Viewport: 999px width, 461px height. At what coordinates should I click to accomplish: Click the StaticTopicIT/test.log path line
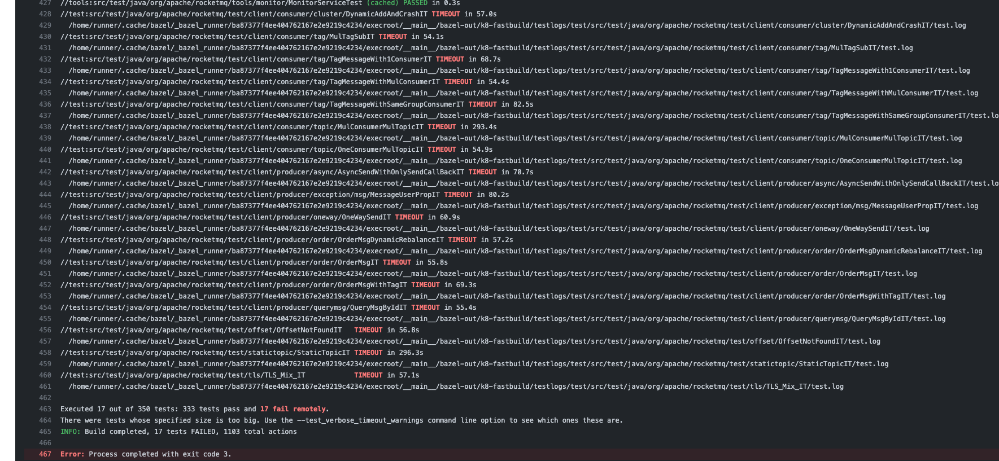pyautogui.click(x=479, y=364)
